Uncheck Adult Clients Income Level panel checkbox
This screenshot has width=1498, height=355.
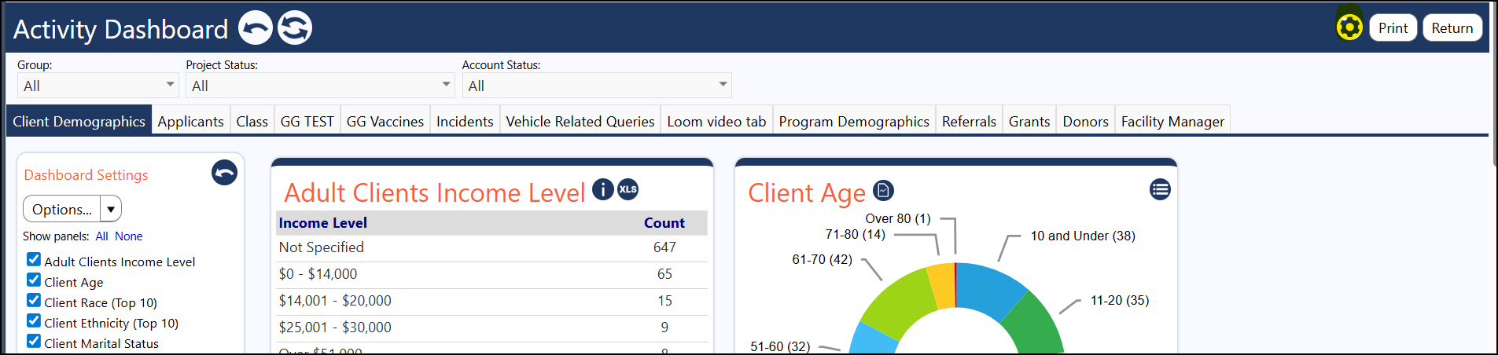click(34, 259)
